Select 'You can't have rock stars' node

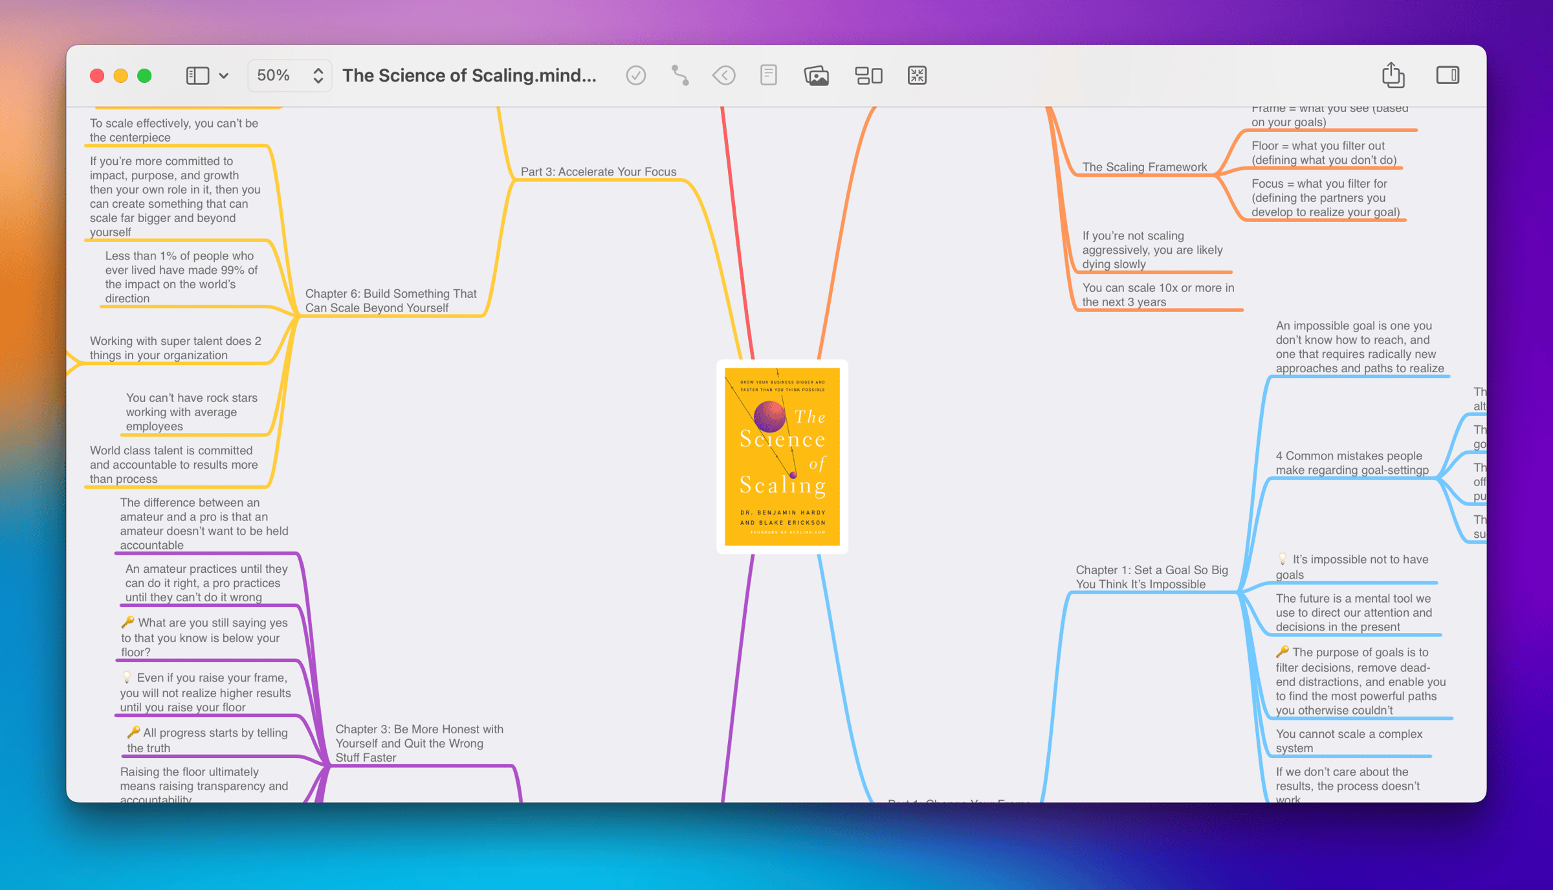tap(191, 412)
